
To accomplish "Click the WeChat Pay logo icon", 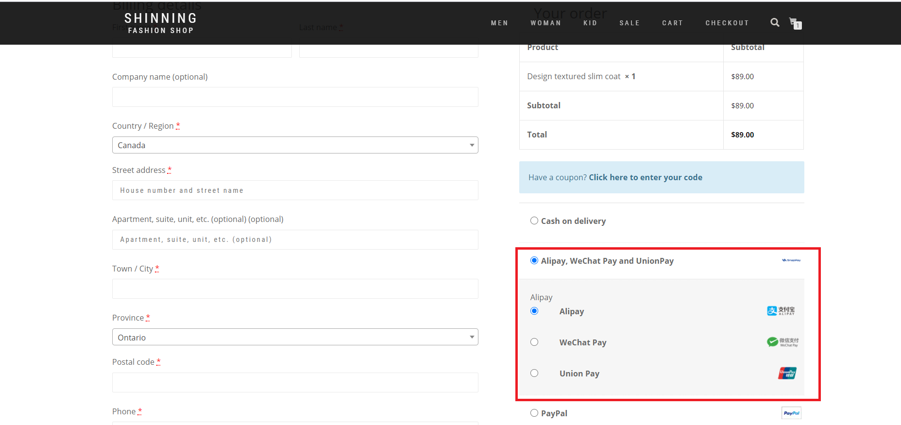I will coord(782,342).
